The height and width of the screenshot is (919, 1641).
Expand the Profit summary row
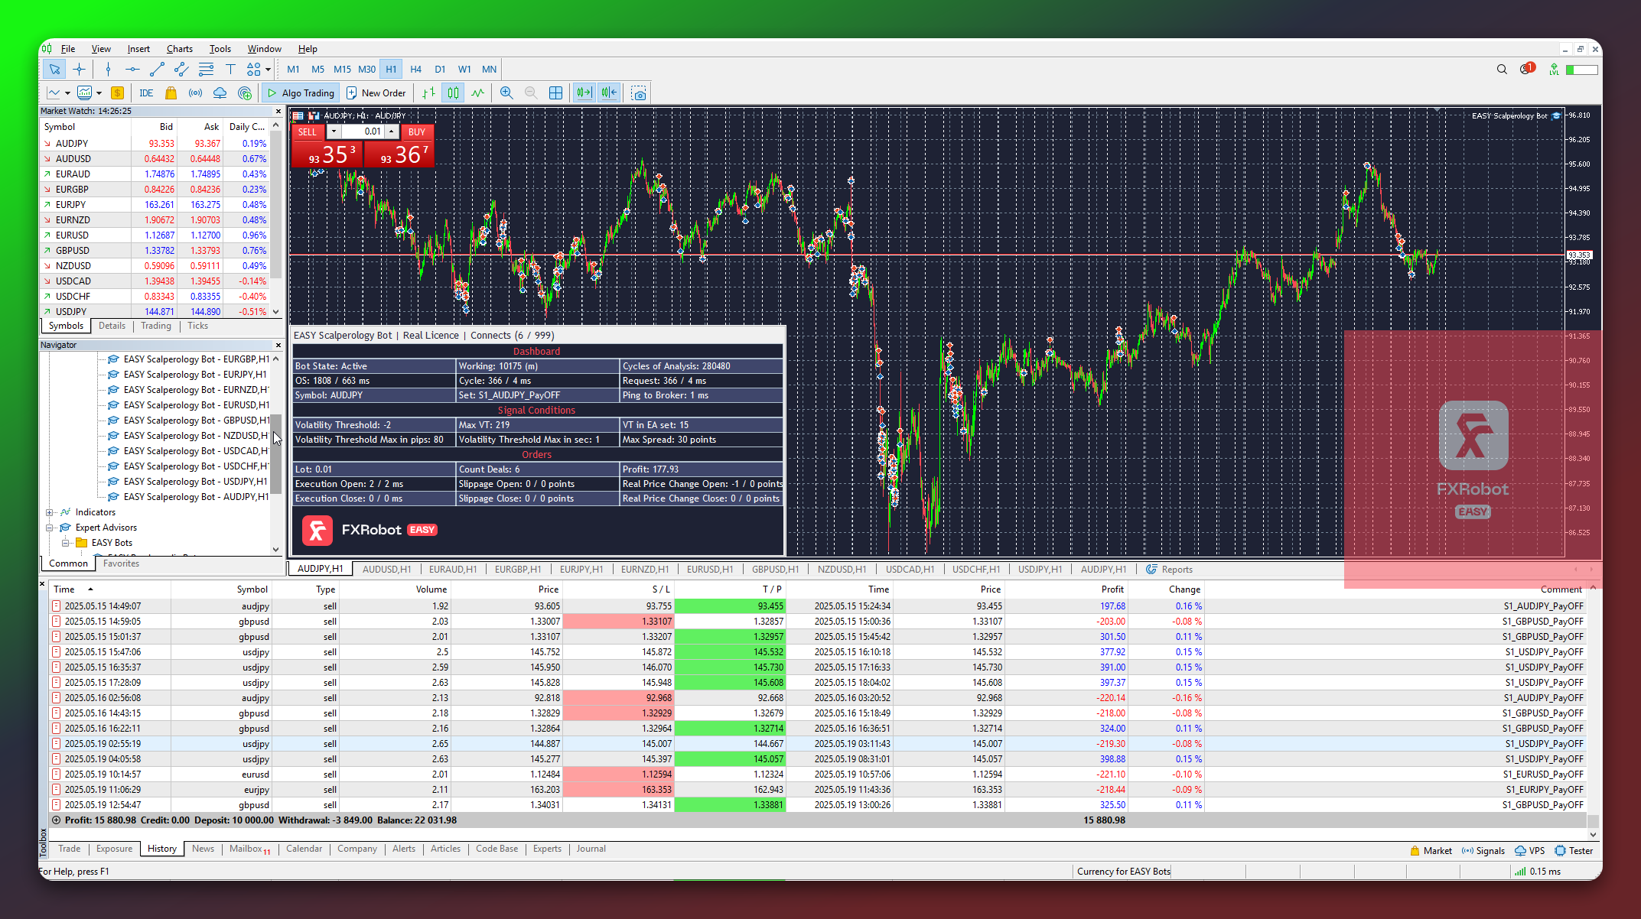point(56,820)
